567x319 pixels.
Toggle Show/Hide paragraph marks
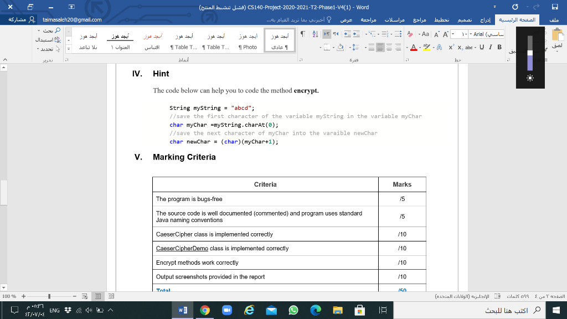tap(303, 34)
